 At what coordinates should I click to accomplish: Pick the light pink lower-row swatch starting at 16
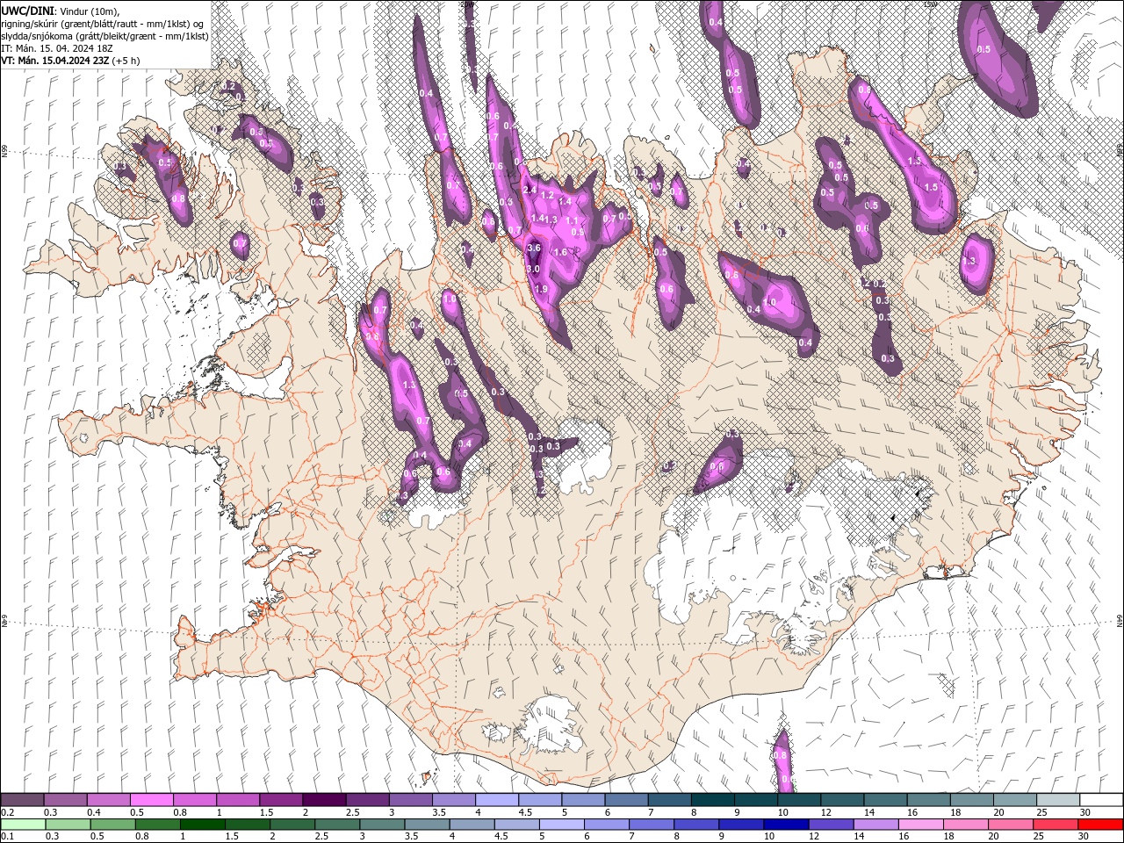[x=919, y=825]
